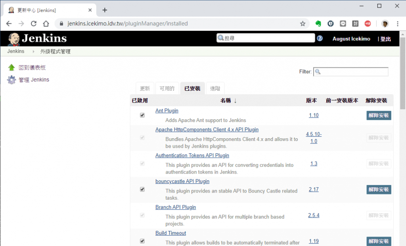
Task: Expand breadcrumb arrow after Jenkins
Action: (x=33, y=51)
